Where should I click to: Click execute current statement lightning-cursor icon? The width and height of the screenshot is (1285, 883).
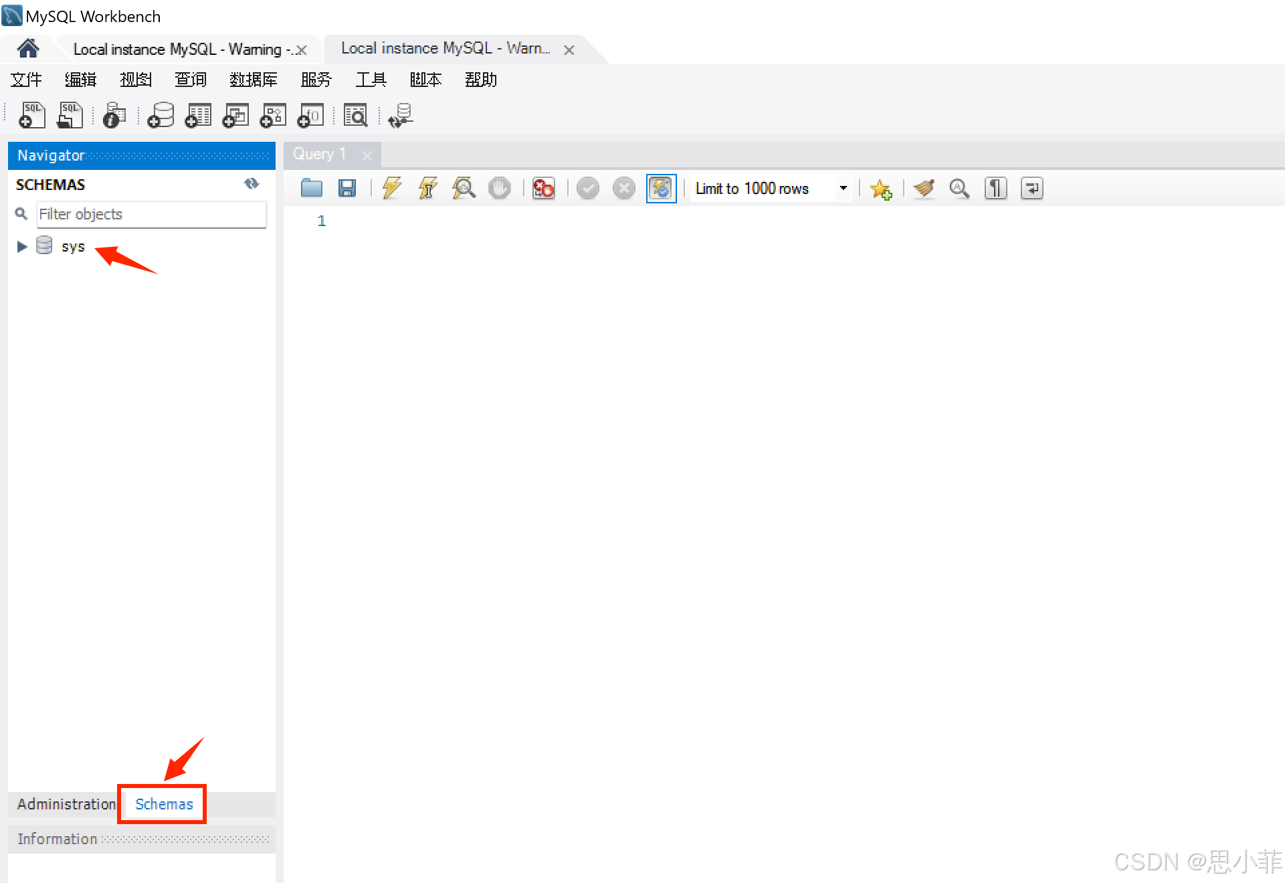coord(427,189)
